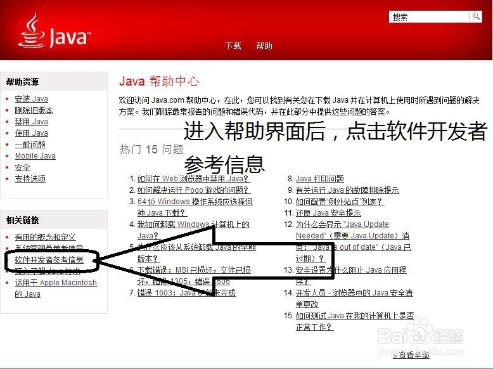This screenshot has width=493, height=369.
Task: Open the 安装 Java sidebar link
Action: pos(32,99)
